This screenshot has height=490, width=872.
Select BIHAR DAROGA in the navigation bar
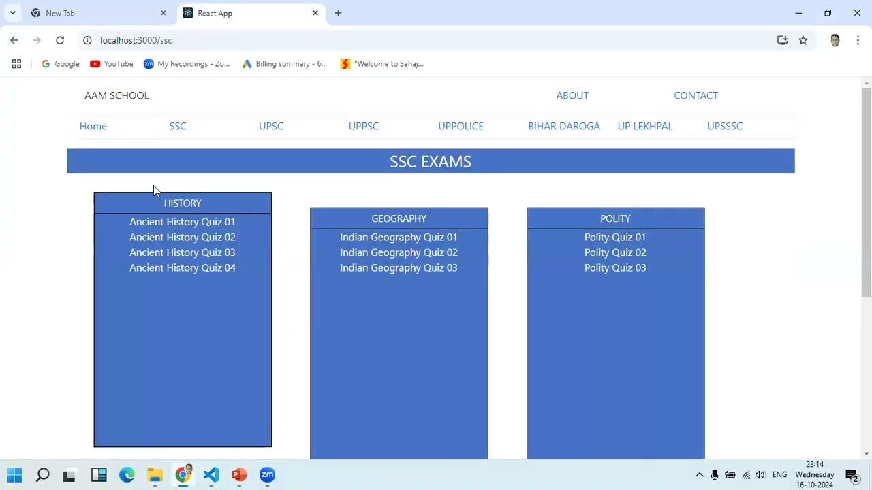point(564,126)
